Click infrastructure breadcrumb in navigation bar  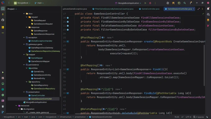(65, 117)
